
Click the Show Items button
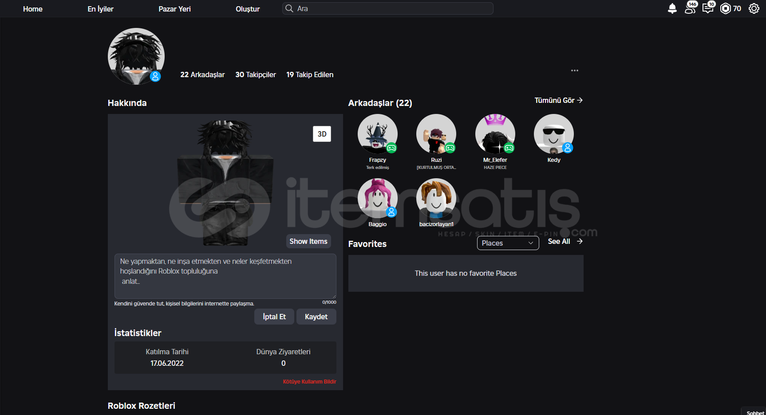(x=308, y=241)
